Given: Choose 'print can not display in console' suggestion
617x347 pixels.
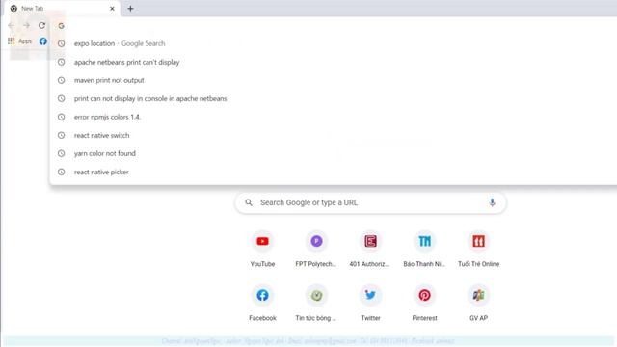Looking at the screenshot, I should [x=333, y=98].
